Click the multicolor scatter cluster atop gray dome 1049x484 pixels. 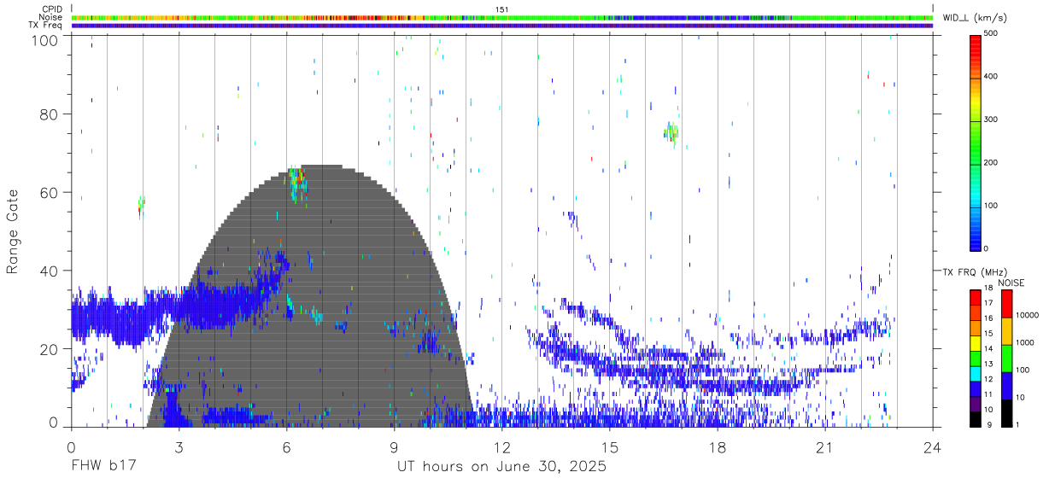click(x=298, y=184)
